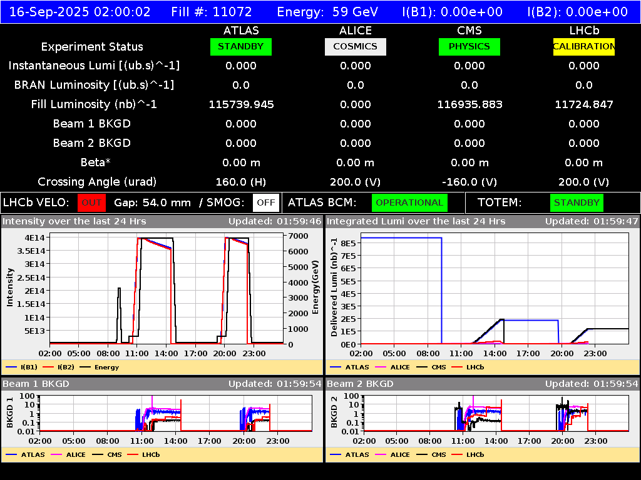This screenshot has height=480, width=641.
Task: Select the ALICE COSMICS status badge
Action: coord(355,46)
